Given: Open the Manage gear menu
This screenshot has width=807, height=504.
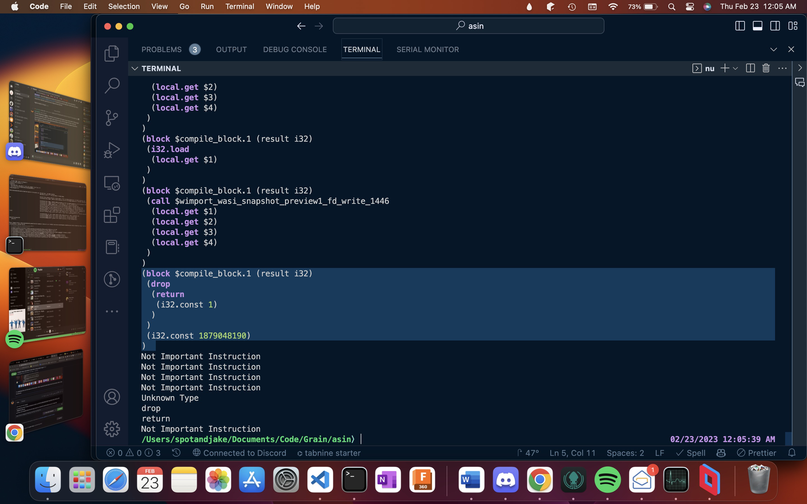Looking at the screenshot, I should point(112,429).
